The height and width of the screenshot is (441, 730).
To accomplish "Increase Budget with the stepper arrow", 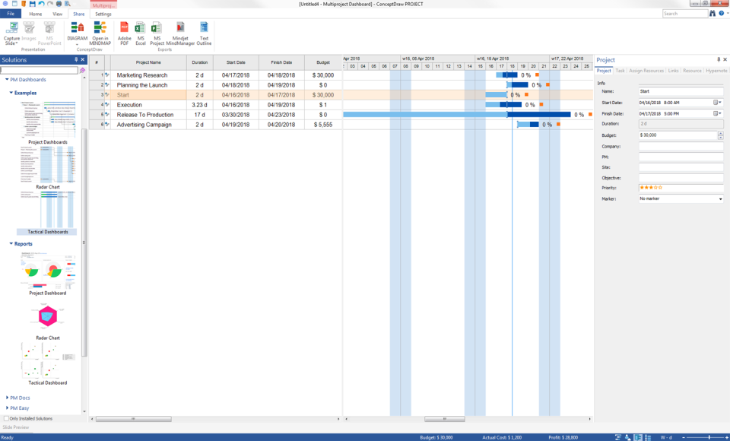I will tap(719, 133).
